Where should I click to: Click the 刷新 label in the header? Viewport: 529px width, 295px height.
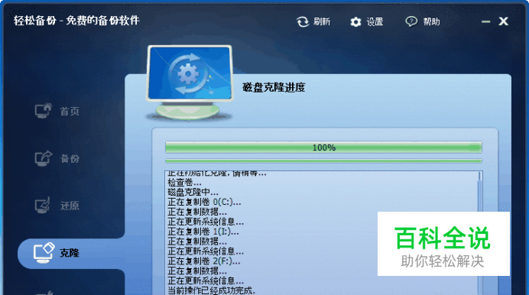pyautogui.click(x=322, y=21)
